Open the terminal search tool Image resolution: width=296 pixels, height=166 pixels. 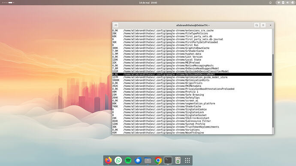coord(257,25)
